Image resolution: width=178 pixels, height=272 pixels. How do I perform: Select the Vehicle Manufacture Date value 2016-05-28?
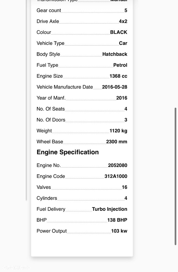click(115, 87)
